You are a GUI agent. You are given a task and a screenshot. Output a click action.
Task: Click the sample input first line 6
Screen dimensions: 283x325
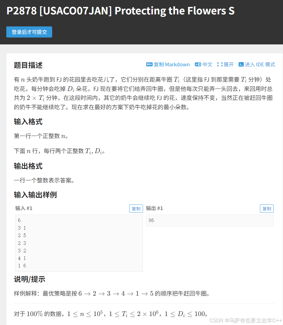coord(19,220)
